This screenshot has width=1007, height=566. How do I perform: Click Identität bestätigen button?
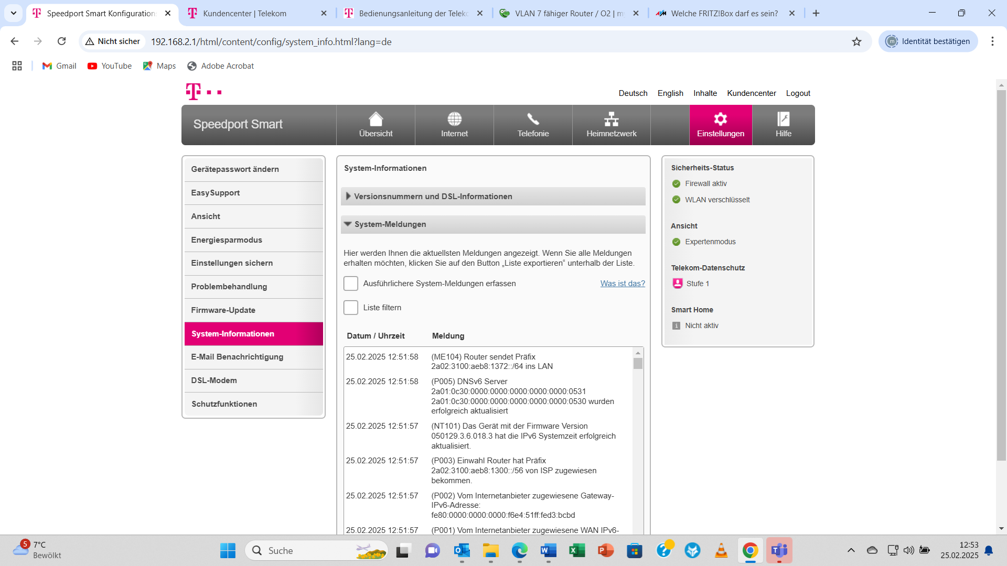pyautogui.click(x=928, y=41)
